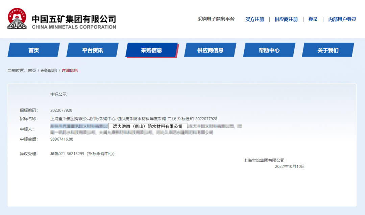Screen dimensions: 365x215
Task: Click the 中标人 field label
Action: 27,129
